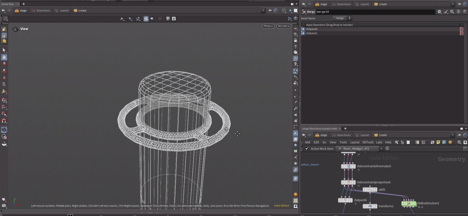This screenshot has width=468, height=216.
Task: Select the rbdbulletsolver2 node
Action: point(409,204)
